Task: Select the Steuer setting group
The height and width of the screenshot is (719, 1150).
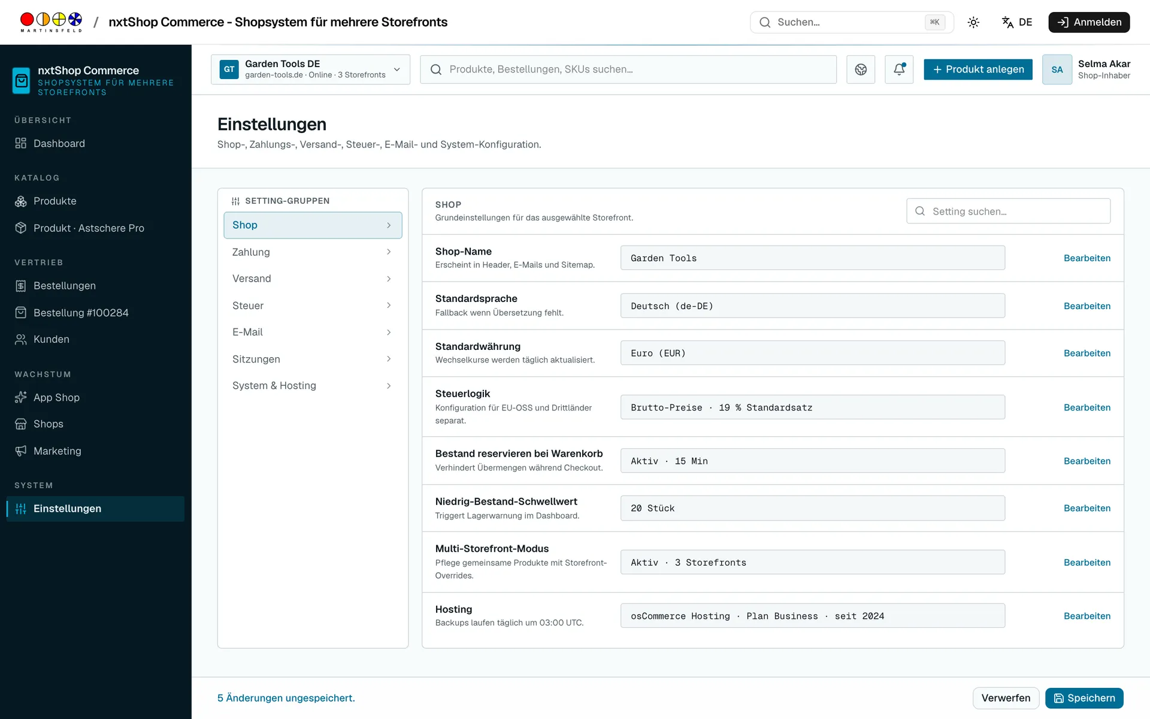Action: pyautogui.click(x=313, y=306)
